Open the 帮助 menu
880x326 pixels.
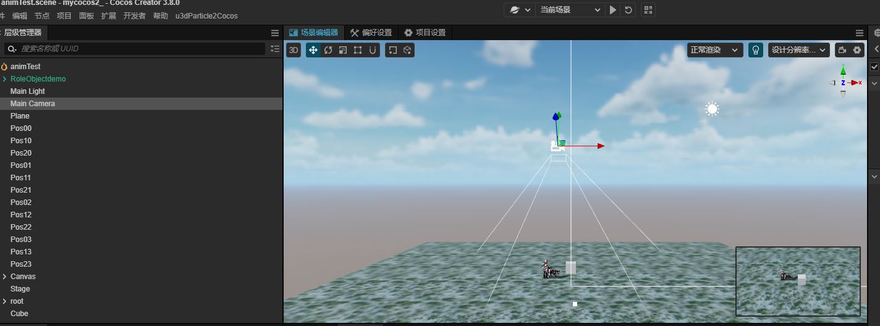click(161, 16)
